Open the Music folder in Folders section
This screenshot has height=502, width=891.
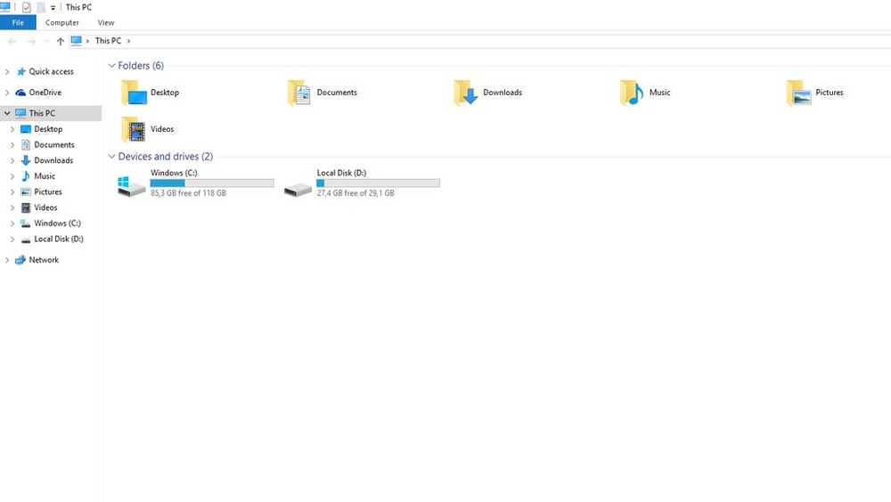[x=633, y=93]
